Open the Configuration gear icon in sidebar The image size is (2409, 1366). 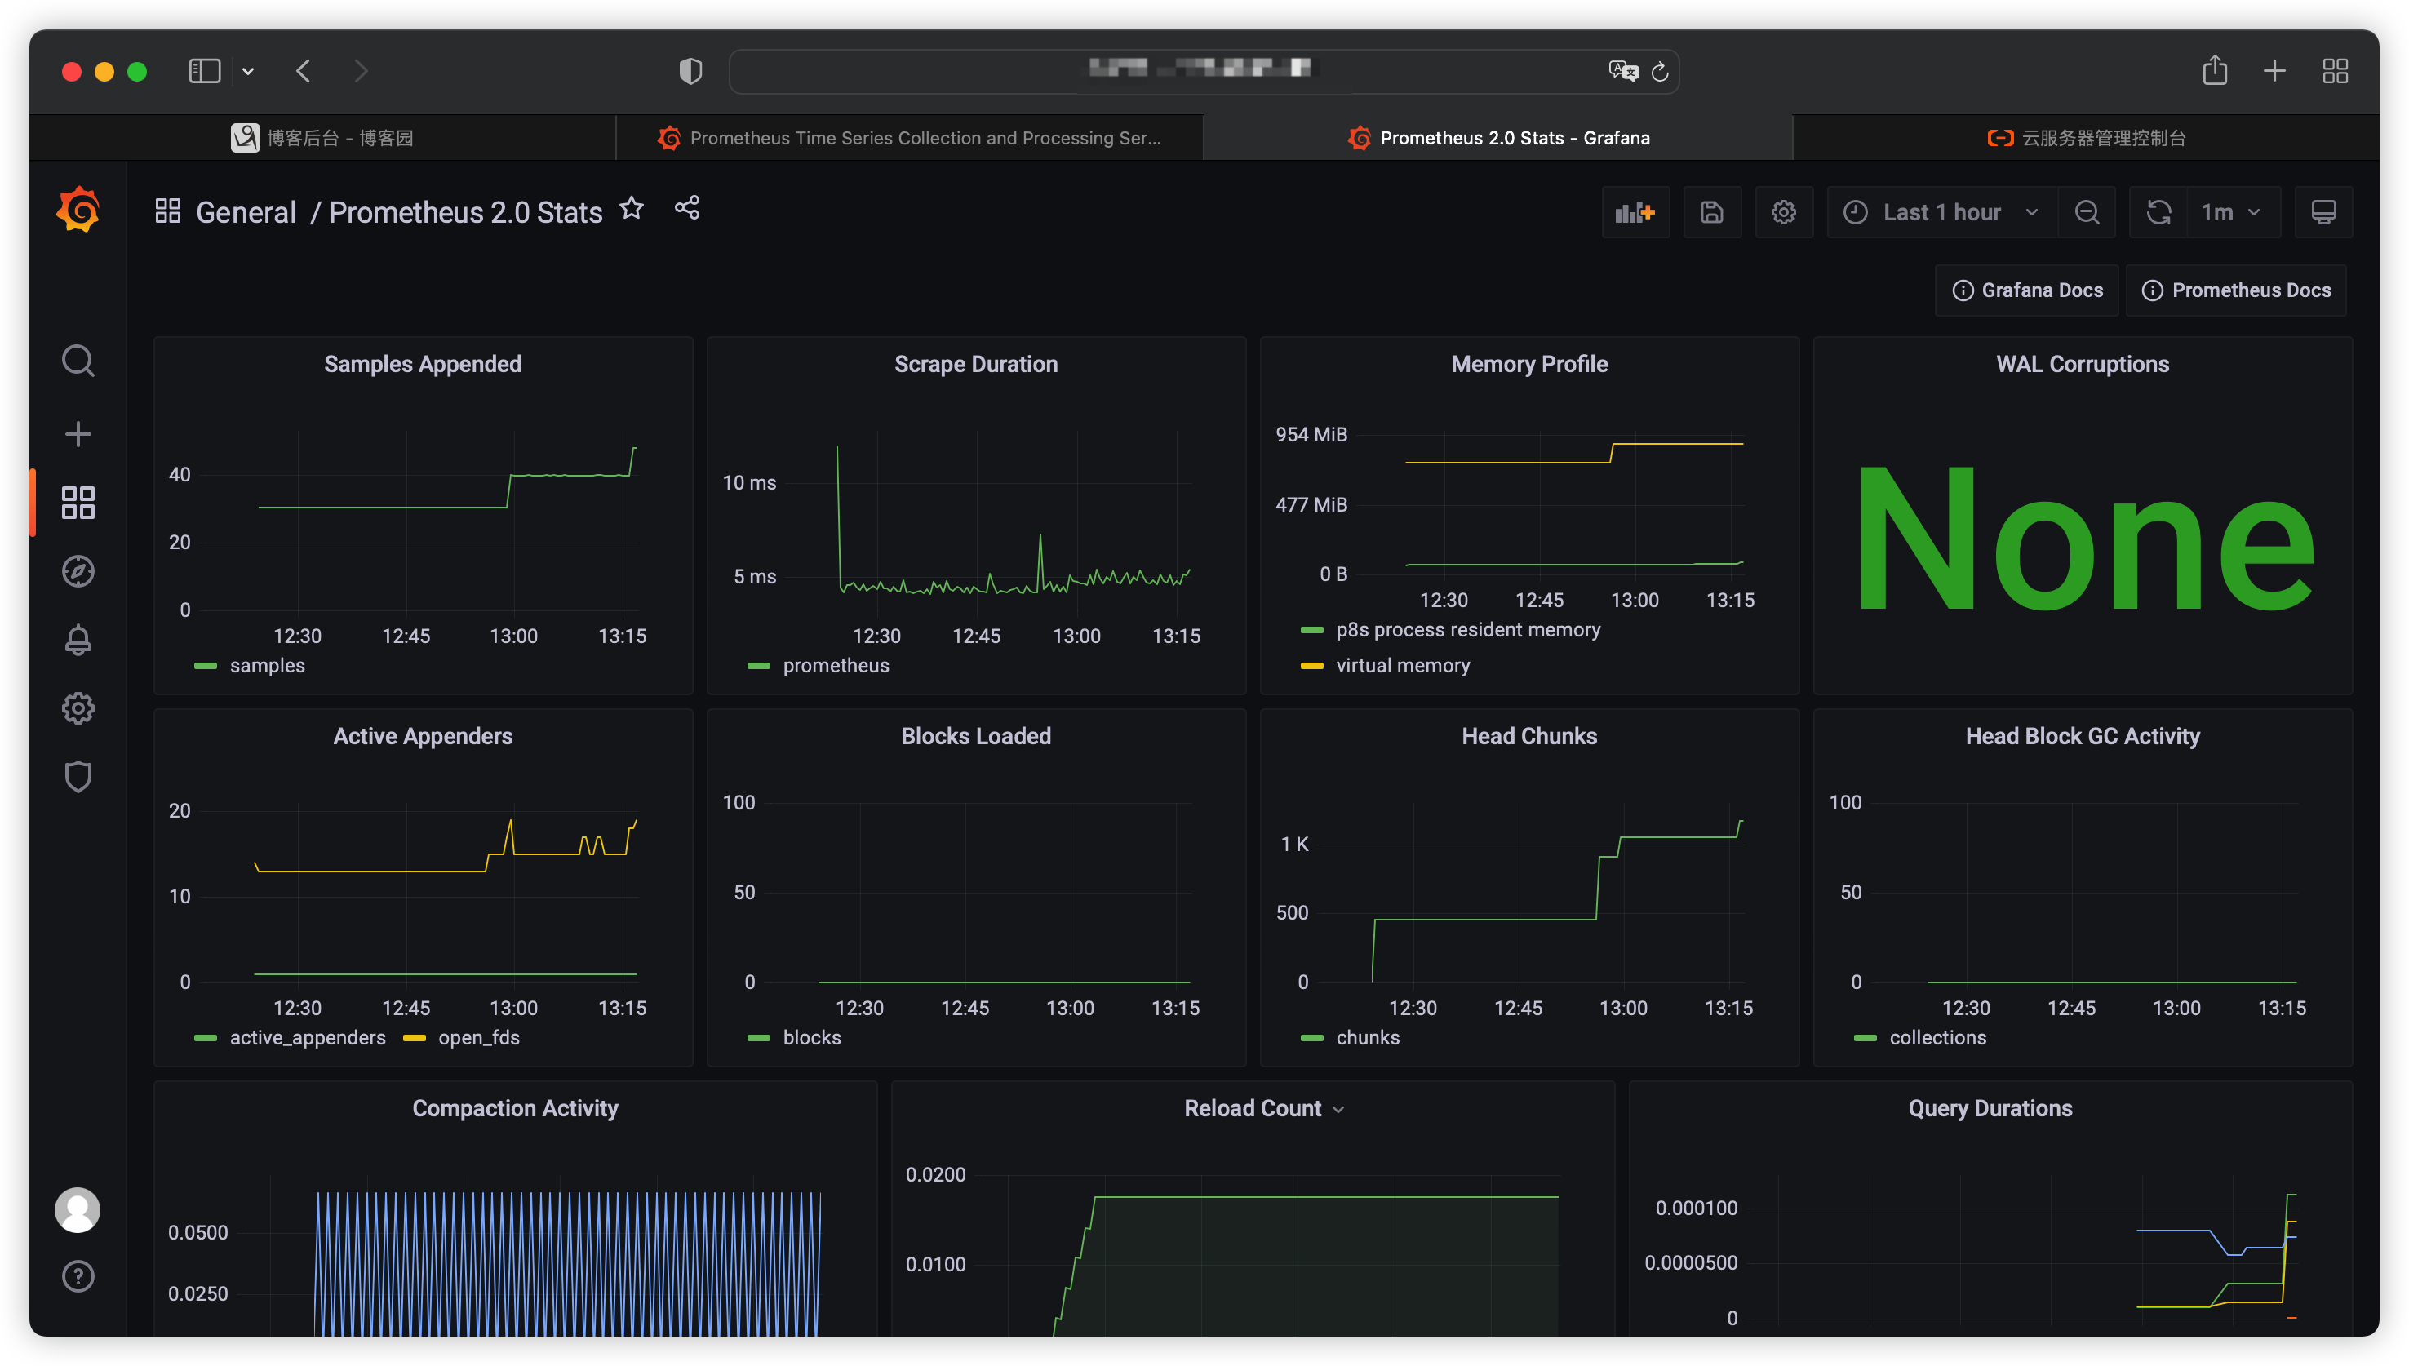78,708
